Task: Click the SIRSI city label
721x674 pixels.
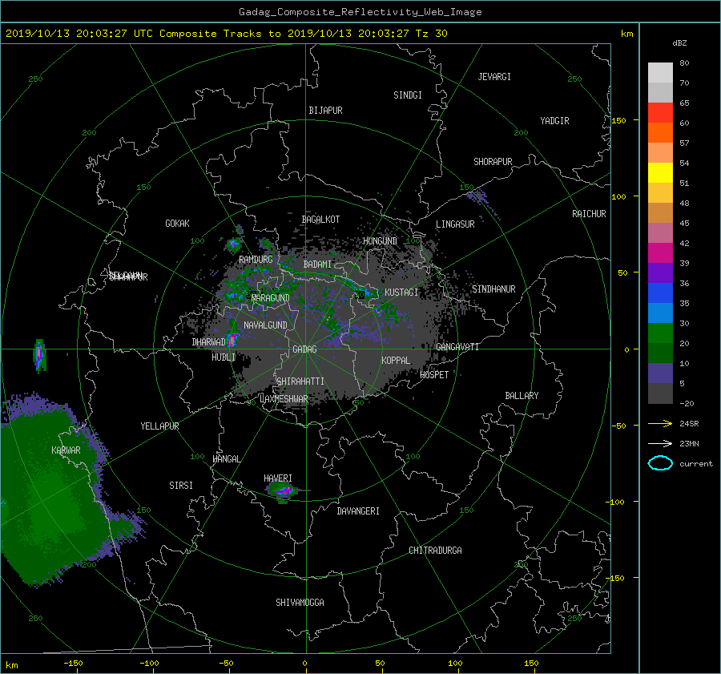Action: 181,486
